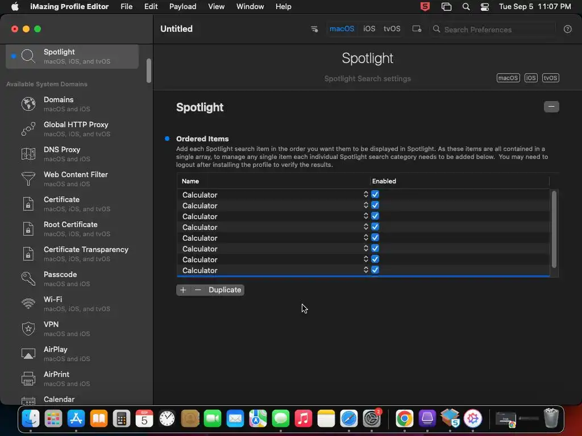Switch to the iOS platform tab
The height and width of the screenshot is (436, 582).
(x=369, y=29)
